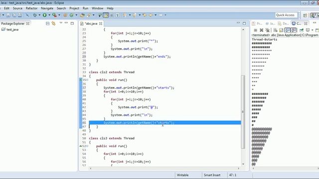This screenshot has width=319, height=179.
Task: Open the Source menu
Action: tap(17, 8)
